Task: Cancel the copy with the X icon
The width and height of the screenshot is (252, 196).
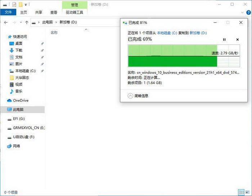Action: coord(237,39)
